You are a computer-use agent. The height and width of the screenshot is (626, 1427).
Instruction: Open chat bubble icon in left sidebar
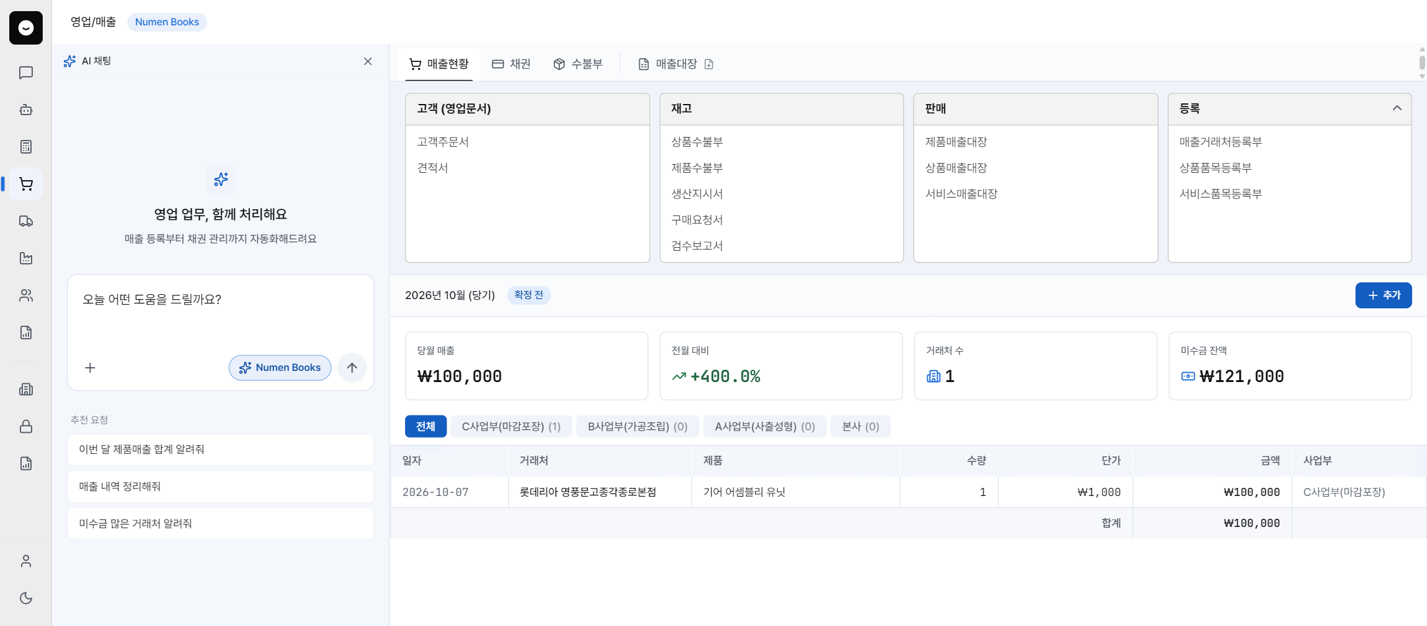(x=26, y=72)
